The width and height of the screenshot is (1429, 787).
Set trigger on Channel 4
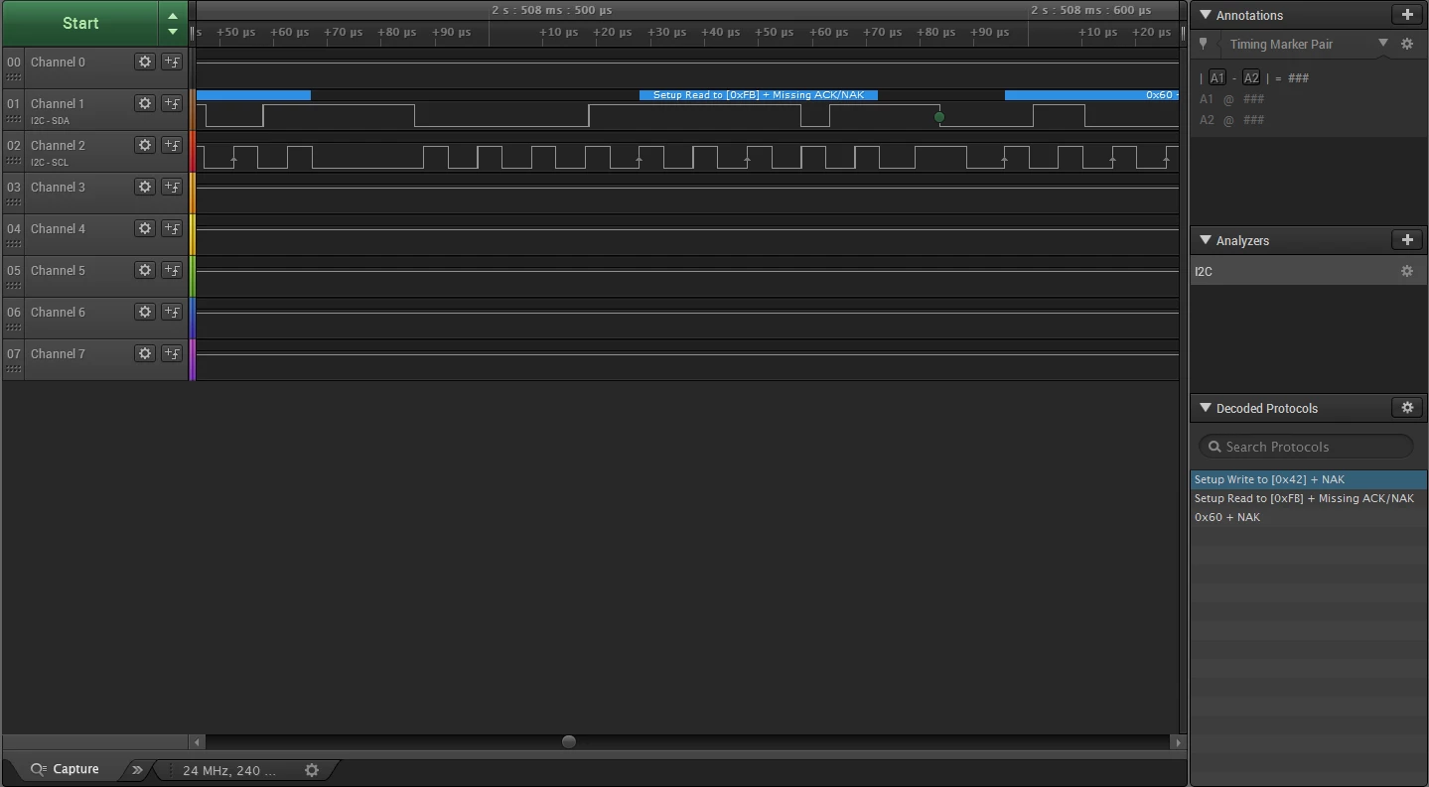[x=172, y=228]
